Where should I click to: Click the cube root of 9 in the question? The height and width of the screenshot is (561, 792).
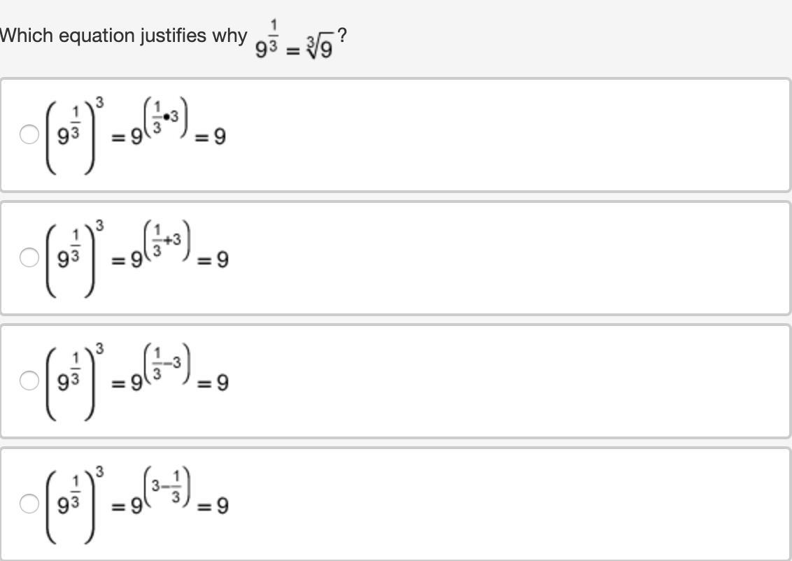point(320,50)
